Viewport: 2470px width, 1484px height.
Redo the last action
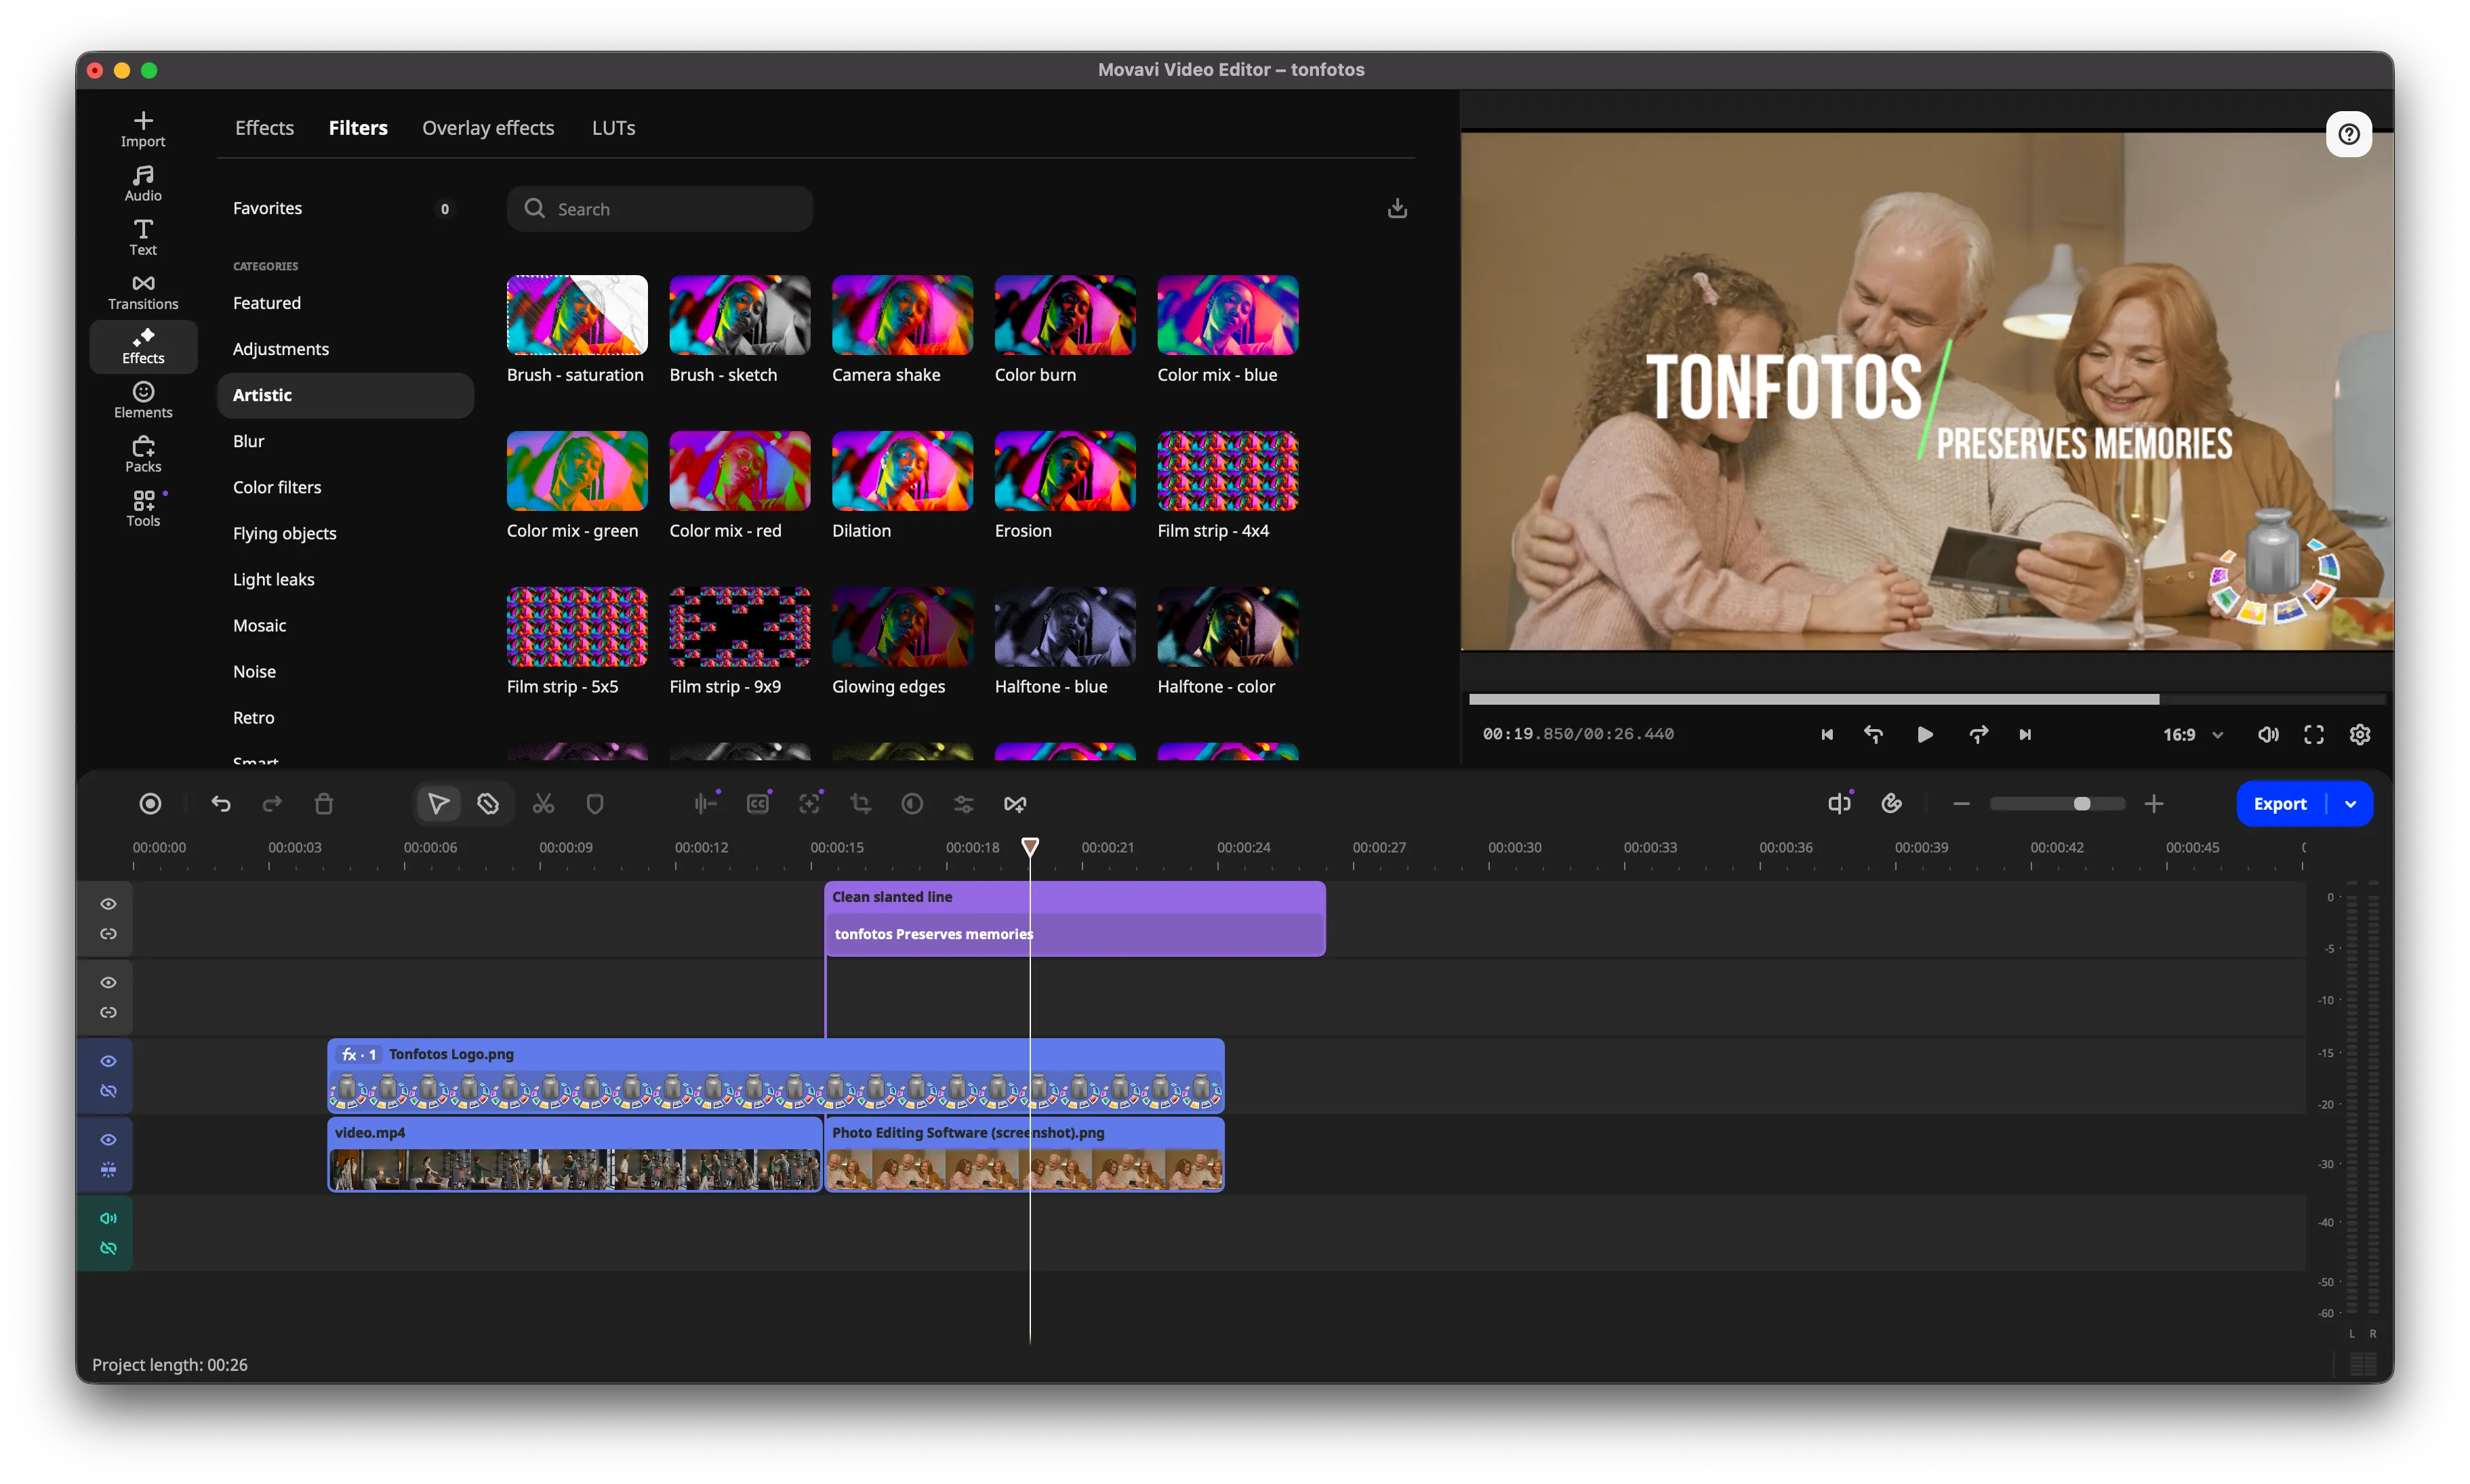coord(272,804)
